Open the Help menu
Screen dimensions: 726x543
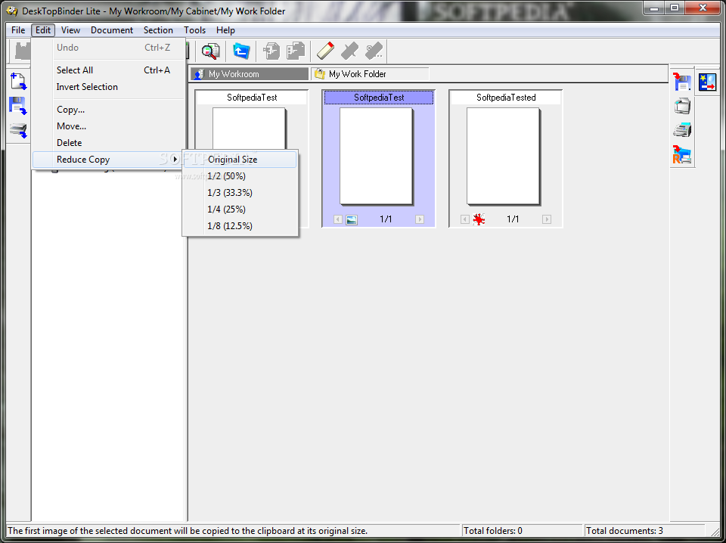(x=225, y=30)
